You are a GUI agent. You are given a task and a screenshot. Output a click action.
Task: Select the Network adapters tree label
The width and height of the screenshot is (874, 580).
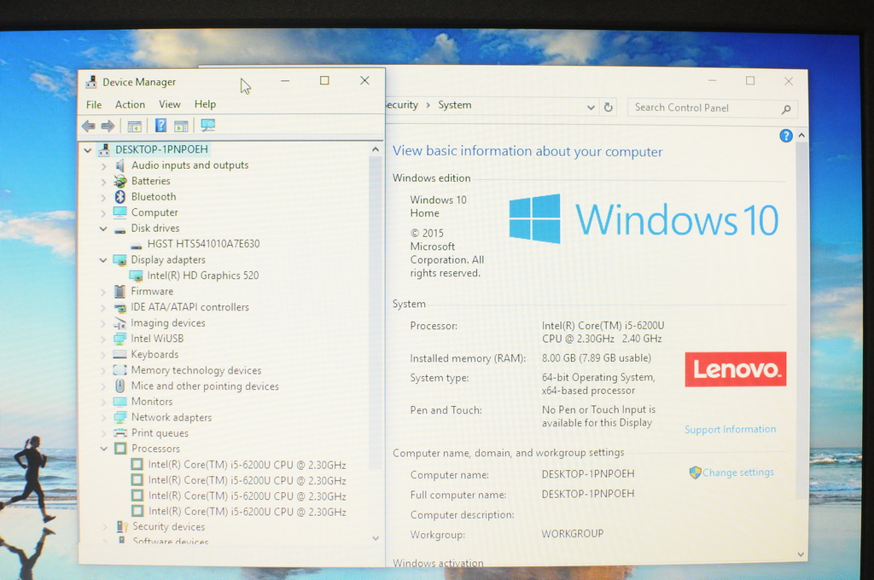(x=172, y=417)
